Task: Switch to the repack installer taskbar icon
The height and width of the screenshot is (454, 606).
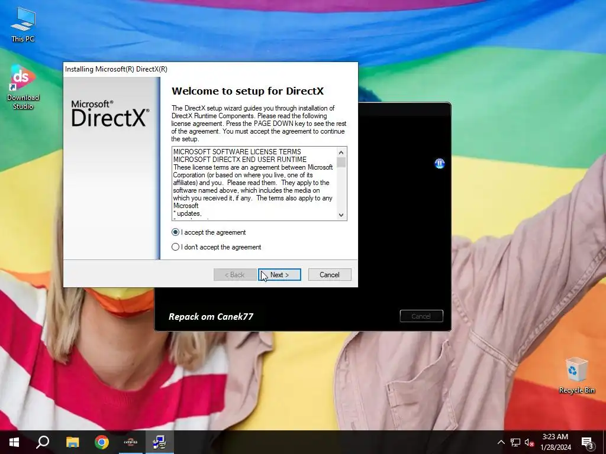Action: (131, 442)
